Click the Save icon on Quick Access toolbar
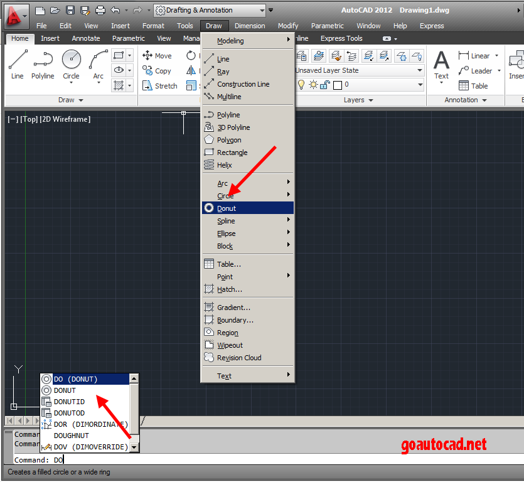The height and width of the screenshot is (482, 524). coord(70,10)
